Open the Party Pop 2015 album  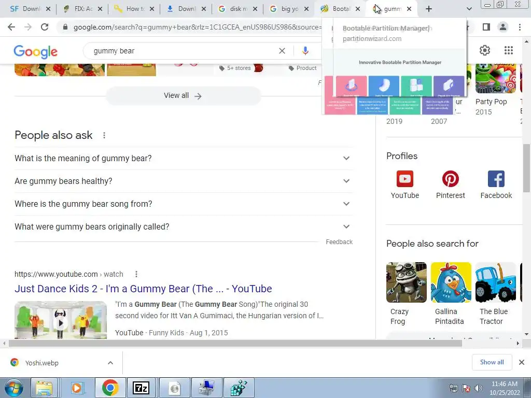coord(495,90)
